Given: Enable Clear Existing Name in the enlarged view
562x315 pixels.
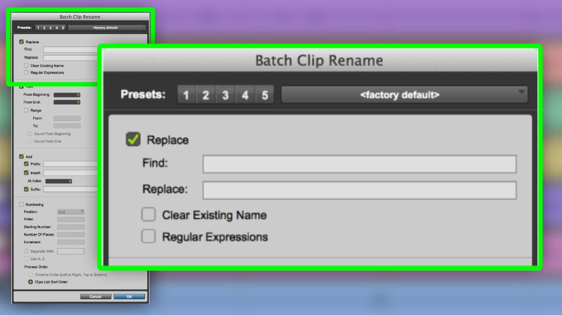Looking at the screenshot, I should pos(148,215).
